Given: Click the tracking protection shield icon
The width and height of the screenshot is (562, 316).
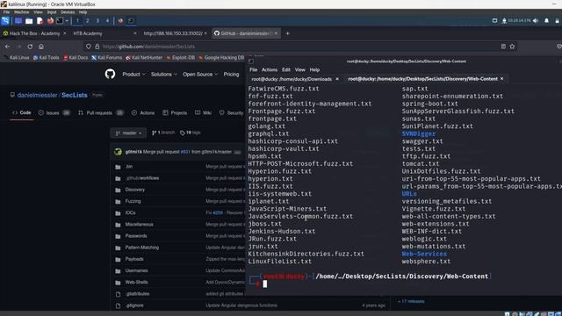Looking at the screenshot, I should point(88,47).
